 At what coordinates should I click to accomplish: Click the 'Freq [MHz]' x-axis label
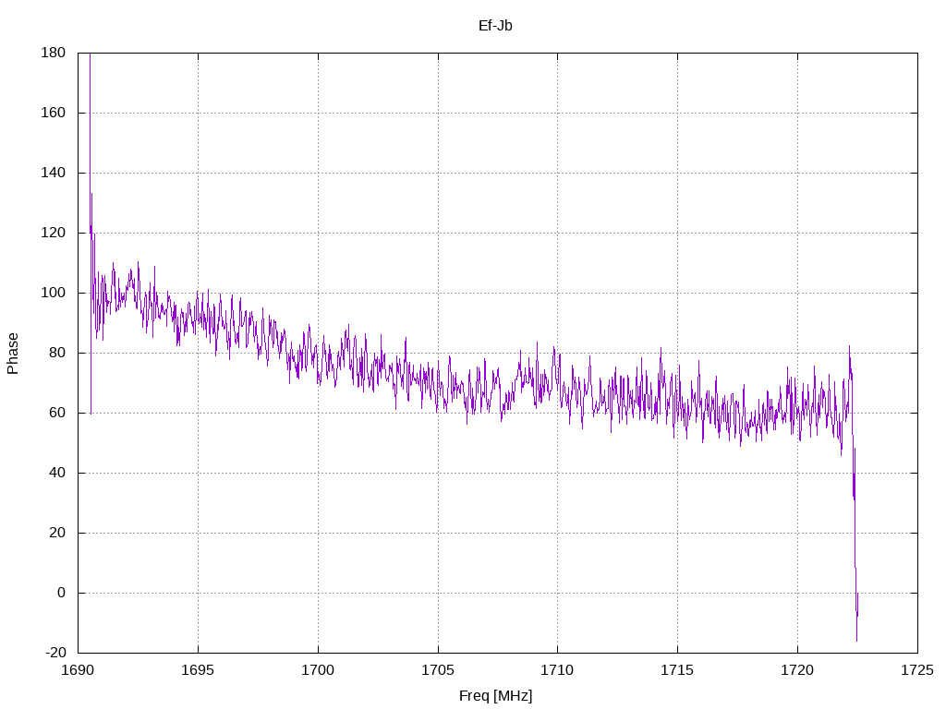(x=496, y=696)
